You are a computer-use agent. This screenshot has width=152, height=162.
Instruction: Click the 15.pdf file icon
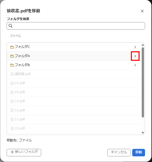[12, 83]
